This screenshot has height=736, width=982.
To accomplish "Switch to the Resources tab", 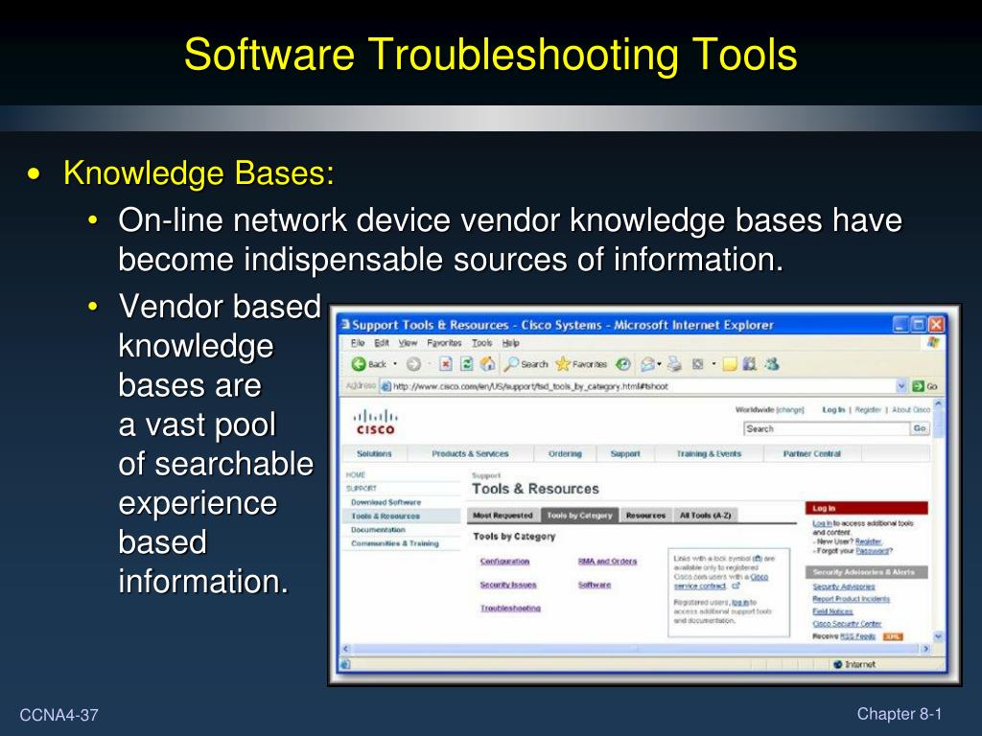I will click(x=645, y=515).
